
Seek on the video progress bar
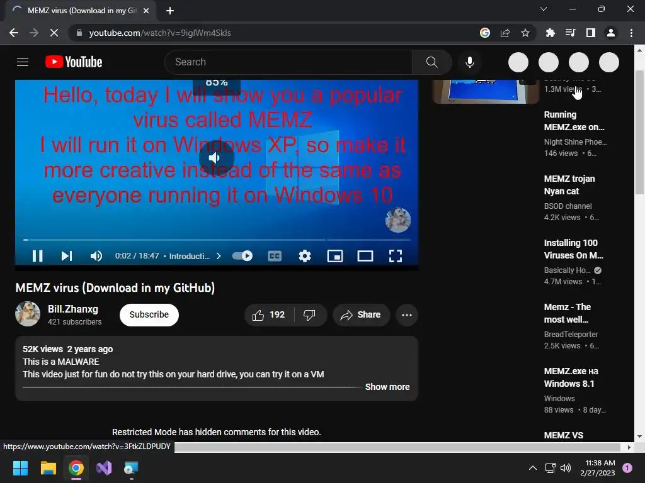coord(217,240)
